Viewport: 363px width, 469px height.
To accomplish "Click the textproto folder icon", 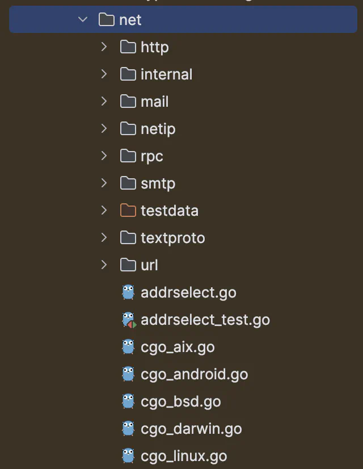I will (x=129, y=238).
